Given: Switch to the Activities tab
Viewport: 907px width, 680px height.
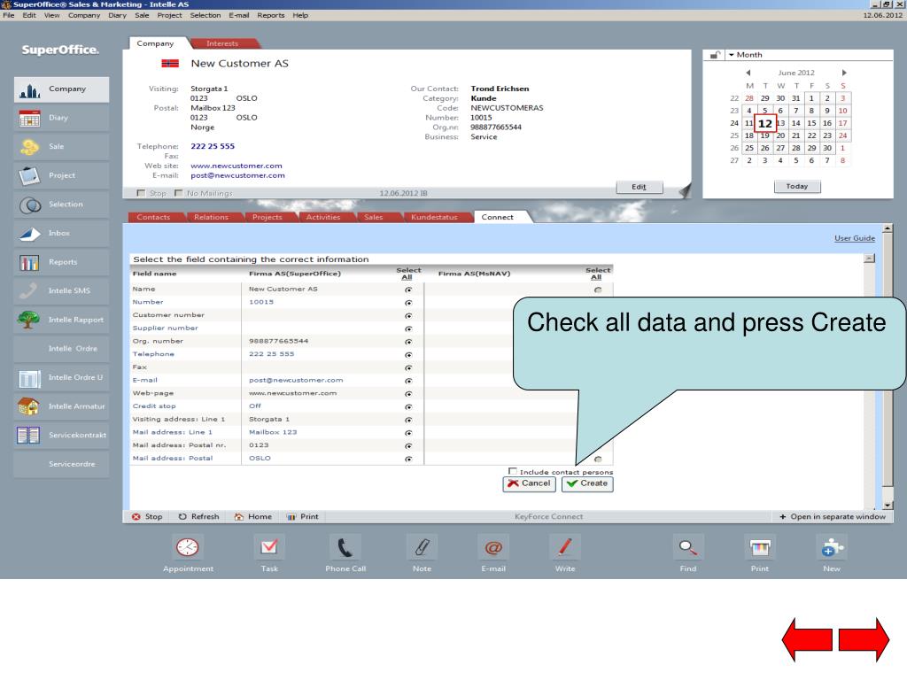Looking at the screenshot, I should (323, 218).
